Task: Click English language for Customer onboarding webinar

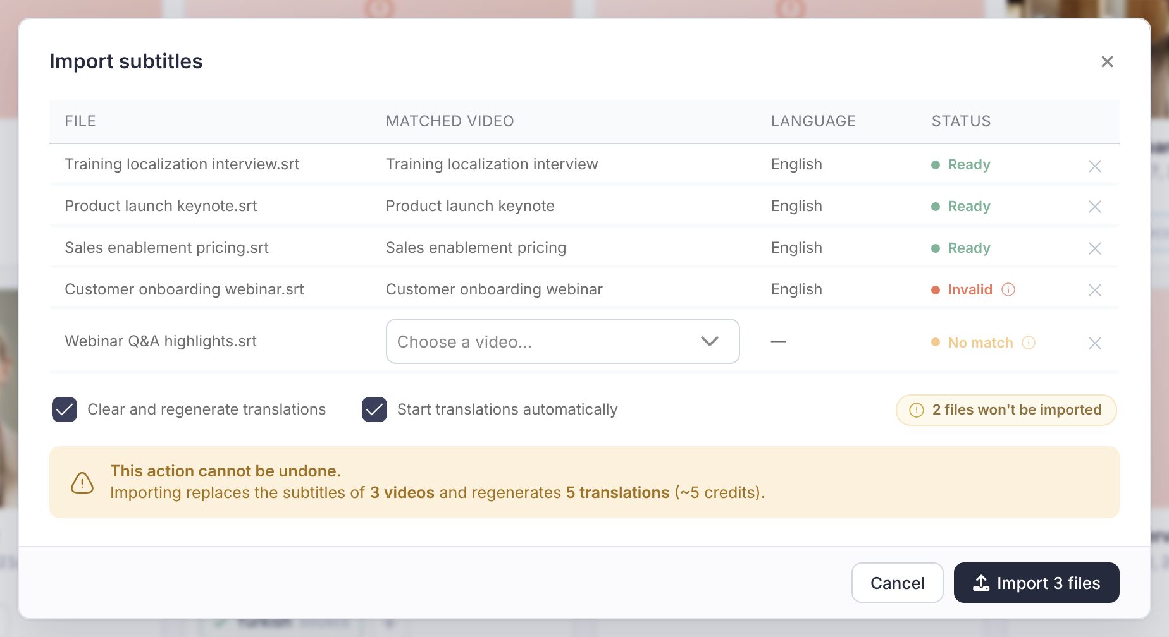Action: click(796, 289)
